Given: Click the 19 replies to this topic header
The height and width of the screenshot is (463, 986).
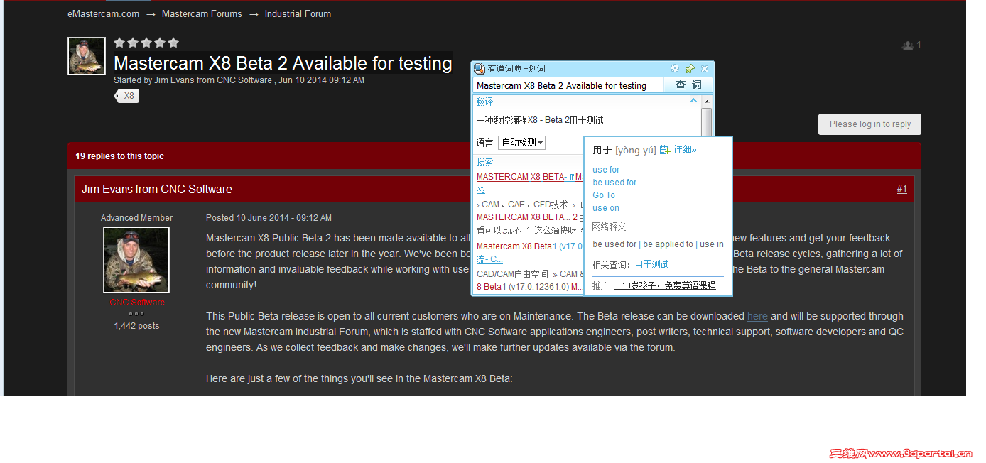Looking at the screenshot, I should 120,156.
